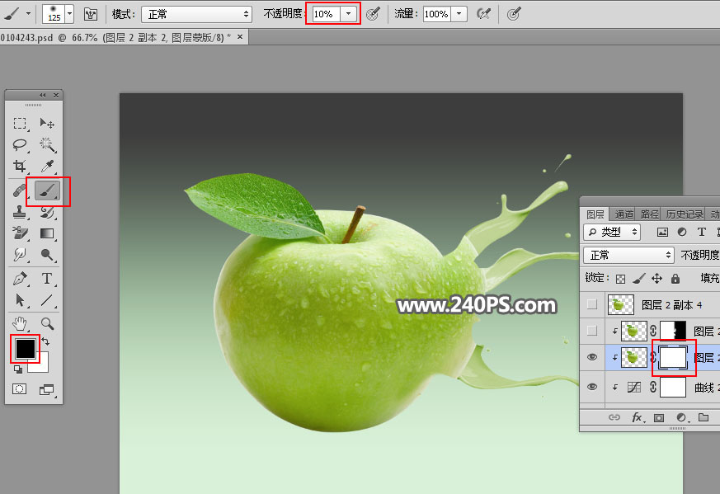Link layers at panel bottom
Screen dimensions: 720x494
coord(614,417)
